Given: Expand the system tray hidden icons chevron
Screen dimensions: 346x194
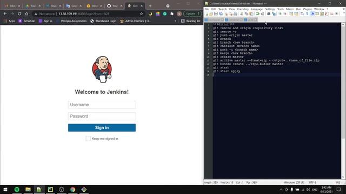Looking at the screenshot, I should 281,189.
